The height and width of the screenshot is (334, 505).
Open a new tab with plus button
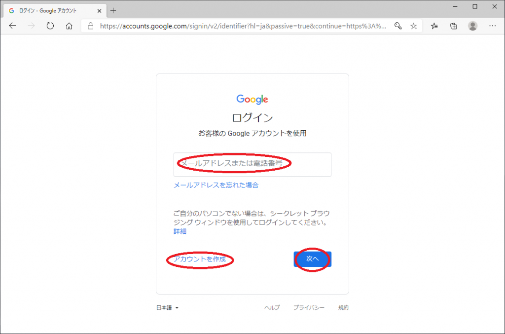click(113, 10)
